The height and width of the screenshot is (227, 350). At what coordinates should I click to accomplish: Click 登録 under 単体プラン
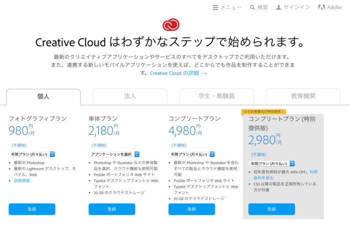(x=112, y=209)
